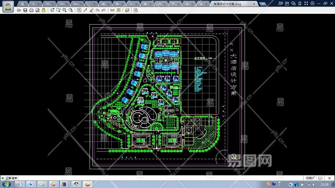Click the 问客价 button in the status bar
335x188 pixels.
pos(310,178)
